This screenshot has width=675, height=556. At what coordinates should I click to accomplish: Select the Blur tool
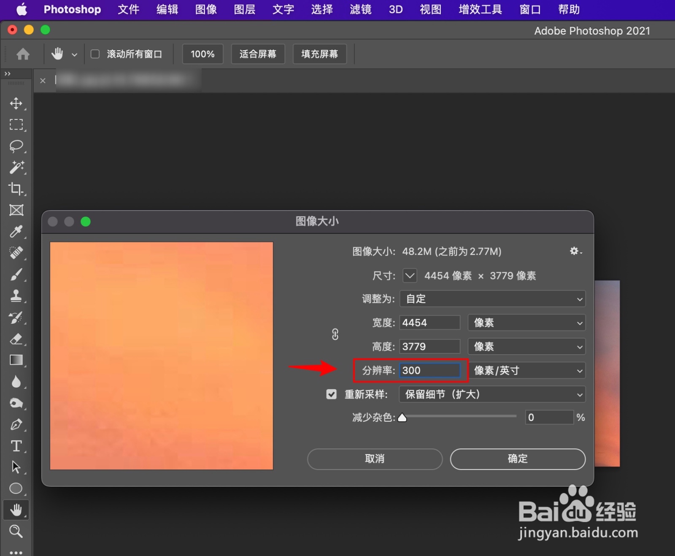tap(16, 382)
